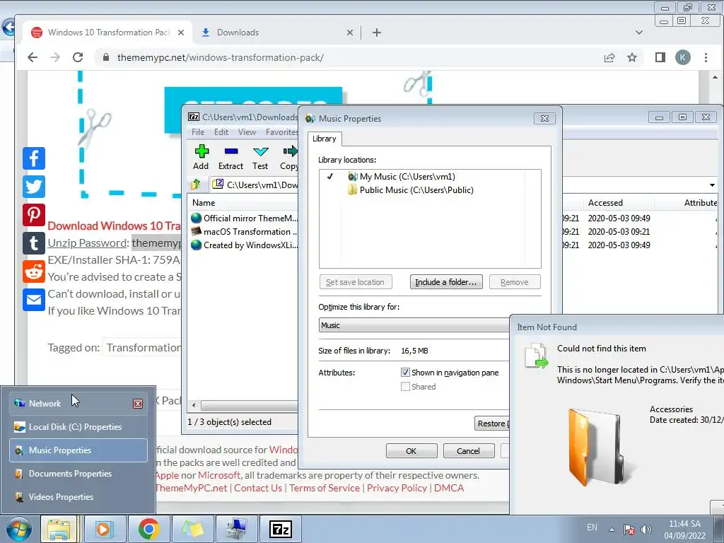Sort by Name column in 7-Zip
724x543 pixels.
tap(243, 202)
